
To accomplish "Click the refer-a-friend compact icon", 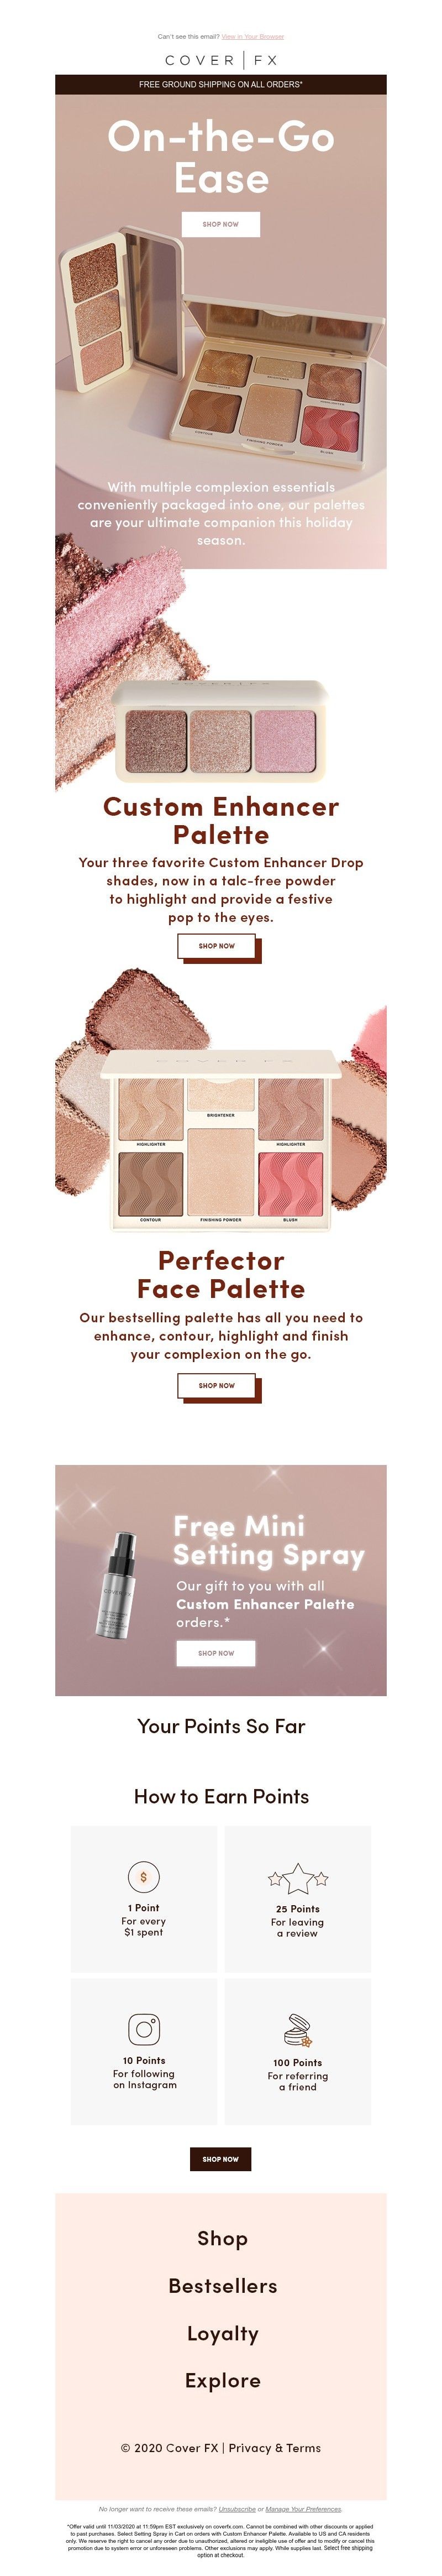I will 298,2030.
